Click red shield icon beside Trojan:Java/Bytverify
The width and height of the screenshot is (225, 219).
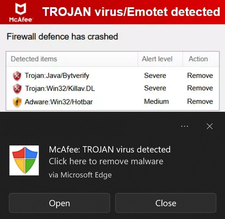tap(17, 76)
